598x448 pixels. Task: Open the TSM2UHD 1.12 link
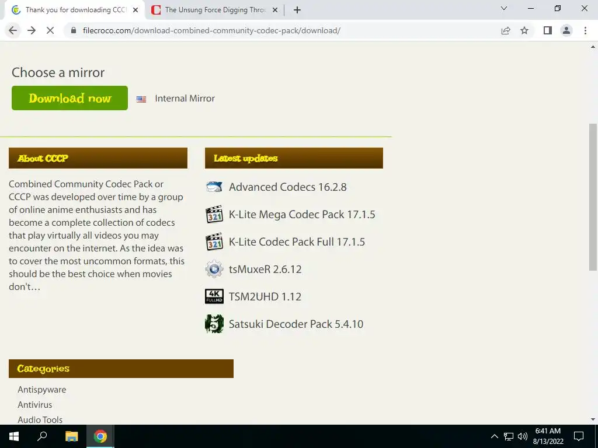[x=265, y=297]
